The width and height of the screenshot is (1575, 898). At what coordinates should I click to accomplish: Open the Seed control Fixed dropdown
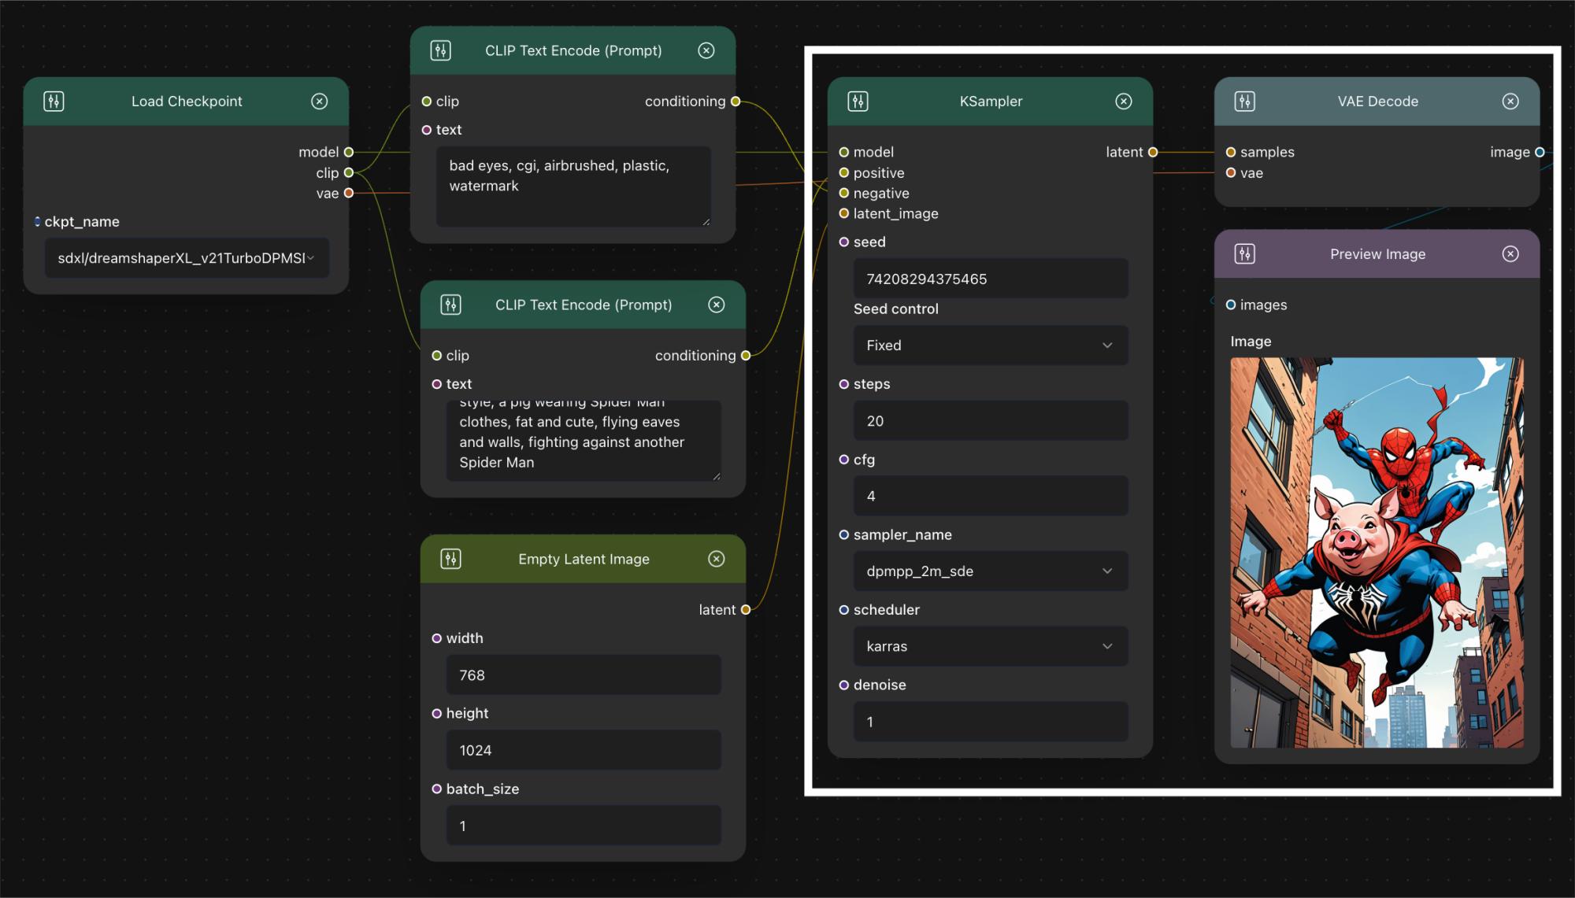[991, 346]
